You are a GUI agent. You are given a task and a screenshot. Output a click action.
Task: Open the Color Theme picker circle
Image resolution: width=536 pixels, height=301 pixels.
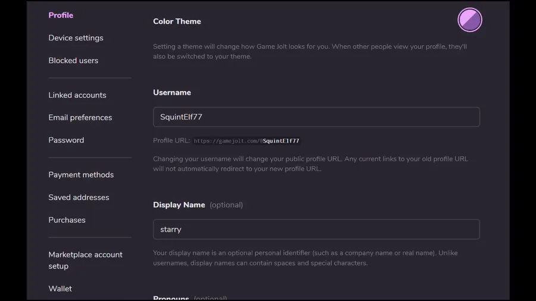pos(470,20)
